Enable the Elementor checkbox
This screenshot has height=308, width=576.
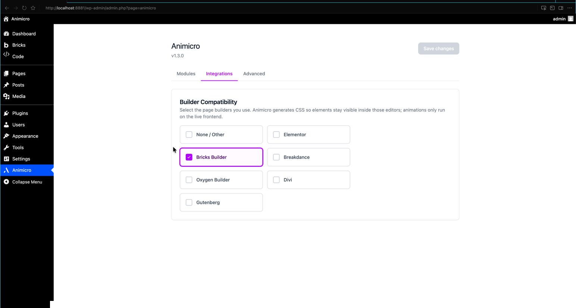pos(276,134)
